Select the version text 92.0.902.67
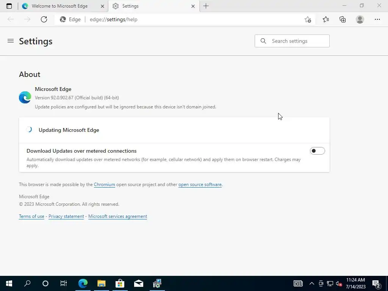 point(62,98)
